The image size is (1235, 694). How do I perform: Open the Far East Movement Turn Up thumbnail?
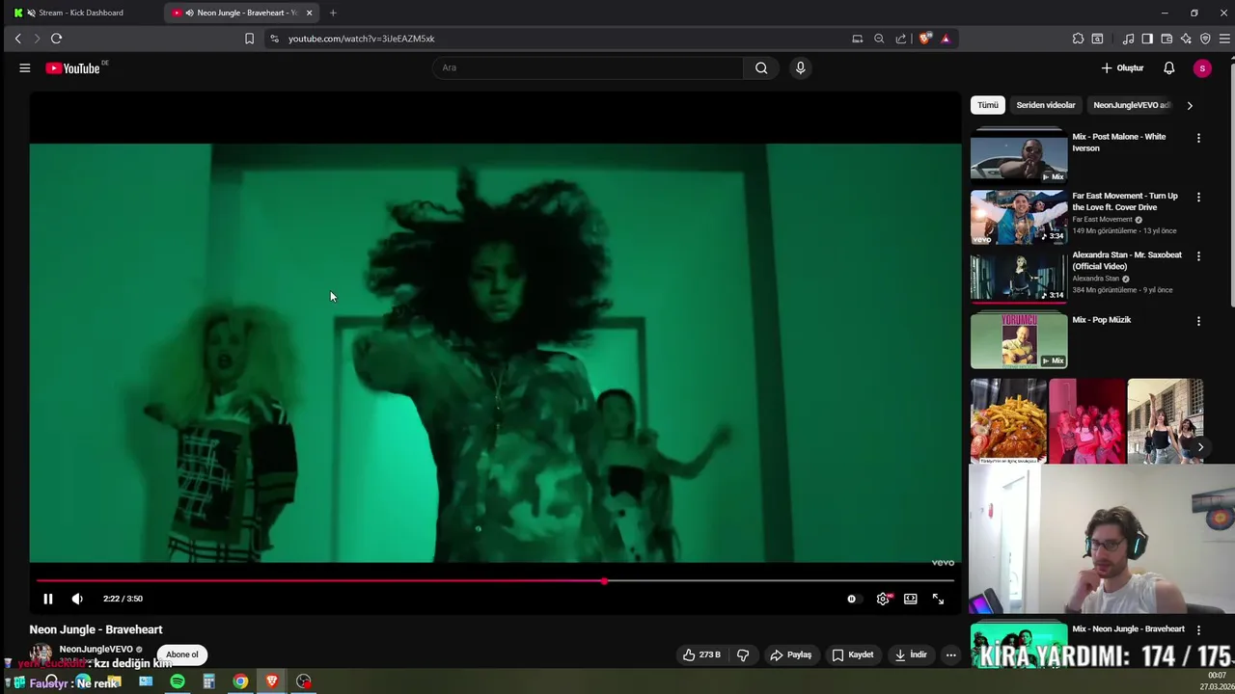click(1019, 217)
